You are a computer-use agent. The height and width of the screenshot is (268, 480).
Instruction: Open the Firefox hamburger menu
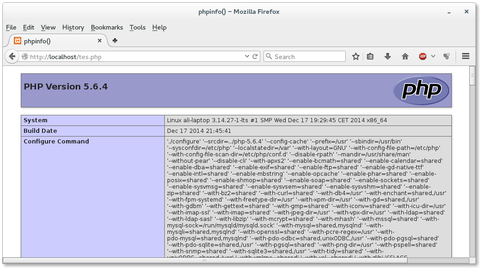click(x=466, y=57)
